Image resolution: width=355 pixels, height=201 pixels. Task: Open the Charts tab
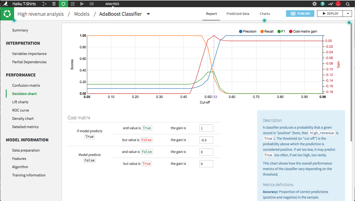[x=264, y=14]
